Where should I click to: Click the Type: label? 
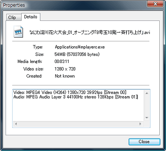coord(38,47)
